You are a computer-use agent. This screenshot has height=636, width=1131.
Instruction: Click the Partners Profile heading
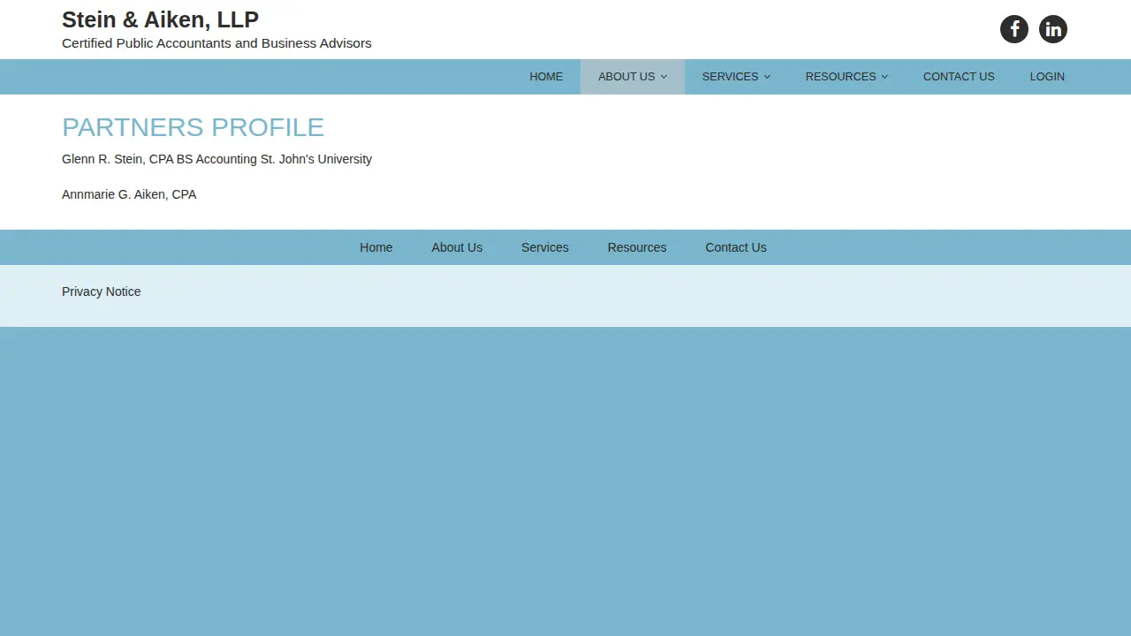(193, 127)
